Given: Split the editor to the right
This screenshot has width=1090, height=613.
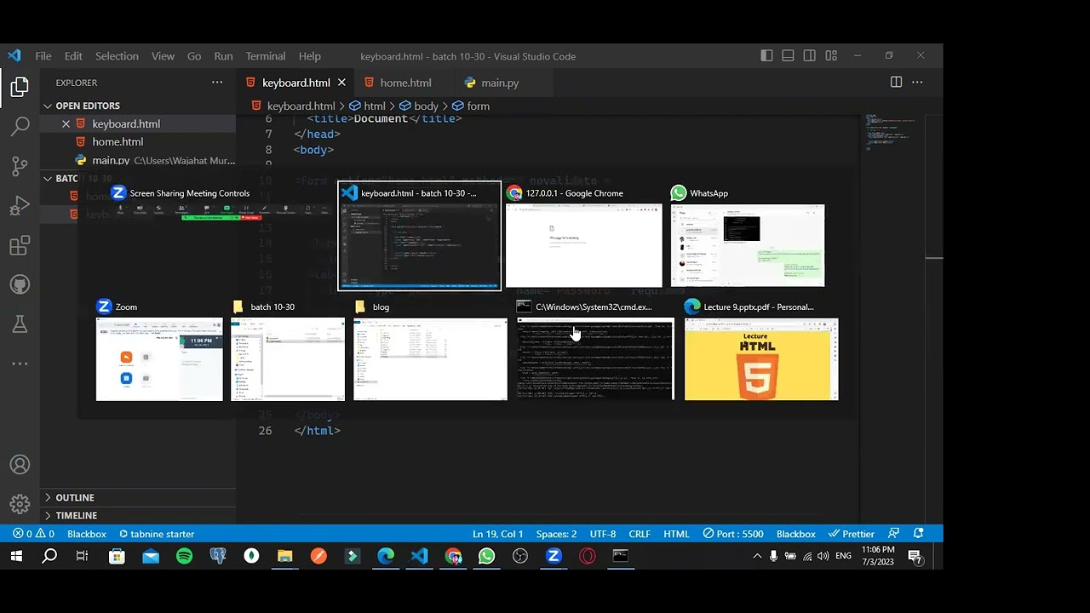Looking at the screenshot, I should pos(896,83).
